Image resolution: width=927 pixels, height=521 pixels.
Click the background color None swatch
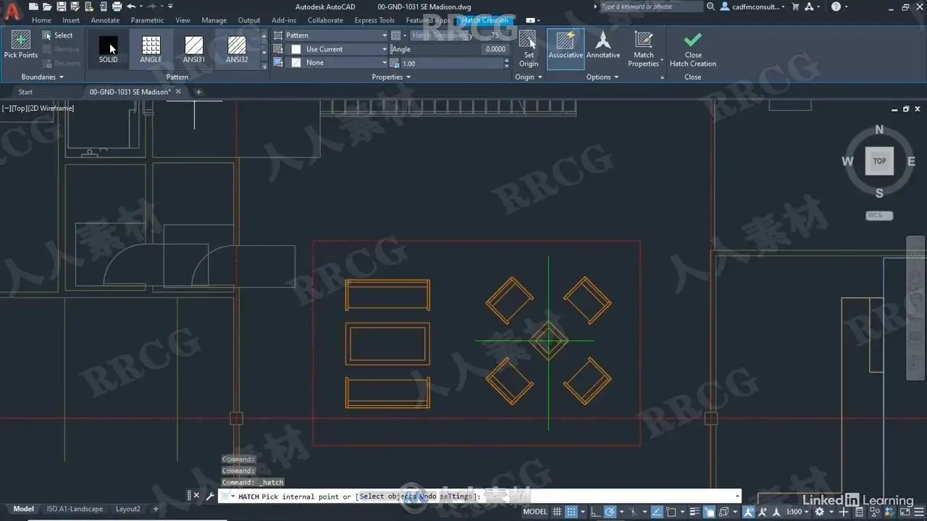coord(295,63)
